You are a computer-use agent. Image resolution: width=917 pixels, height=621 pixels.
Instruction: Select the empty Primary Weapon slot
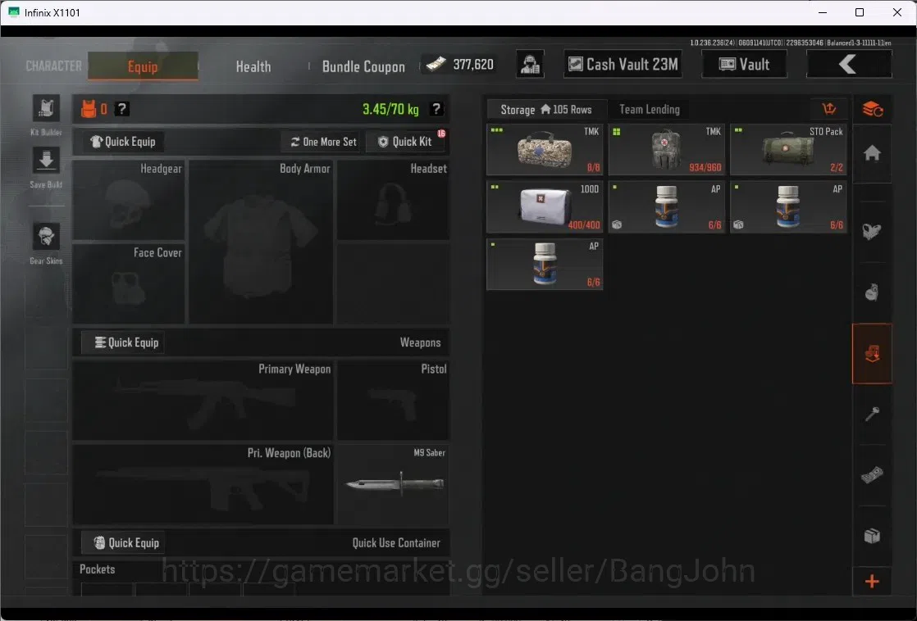[x=203, y=400]
